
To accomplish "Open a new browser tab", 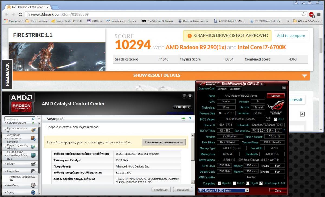I will pos(55,7).
